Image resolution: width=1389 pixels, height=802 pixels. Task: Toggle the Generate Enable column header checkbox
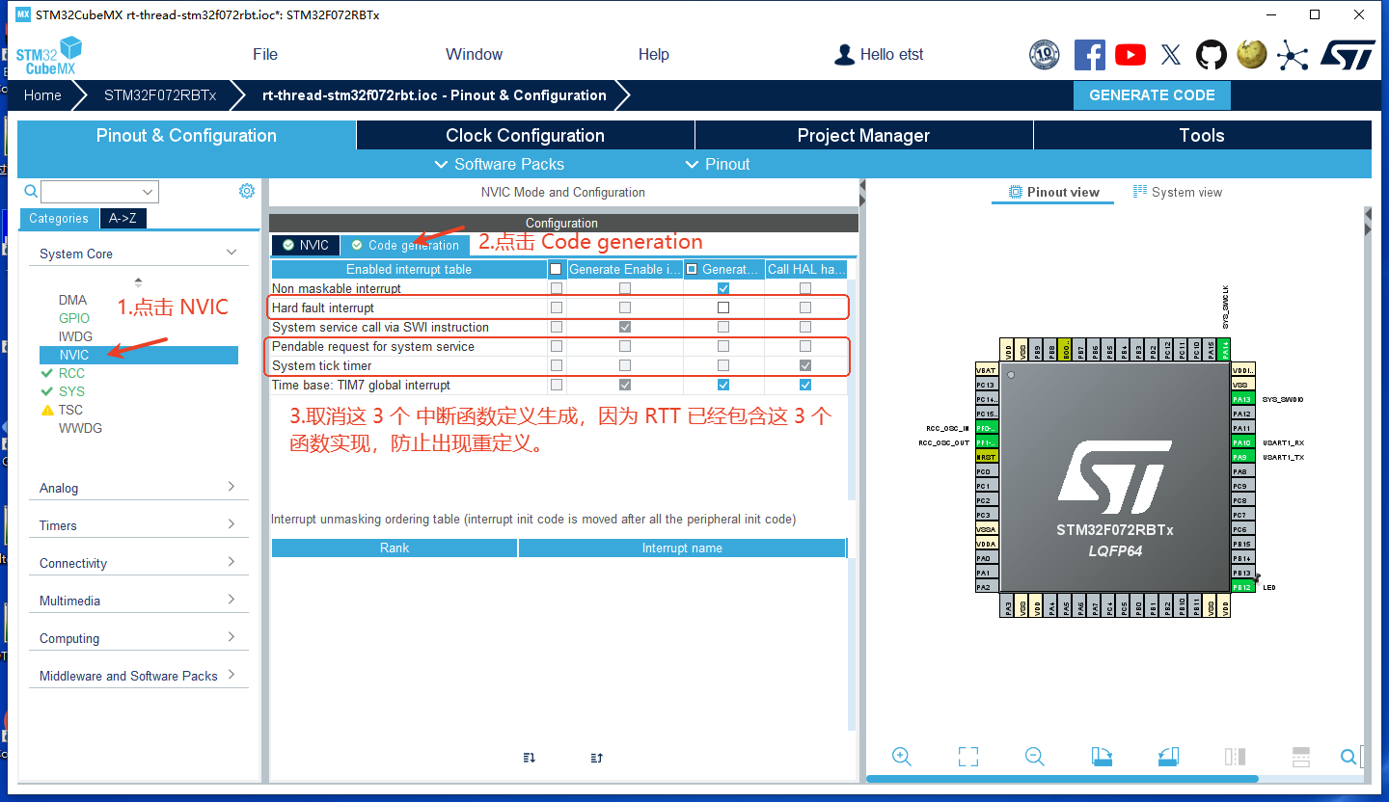(556, 269)
